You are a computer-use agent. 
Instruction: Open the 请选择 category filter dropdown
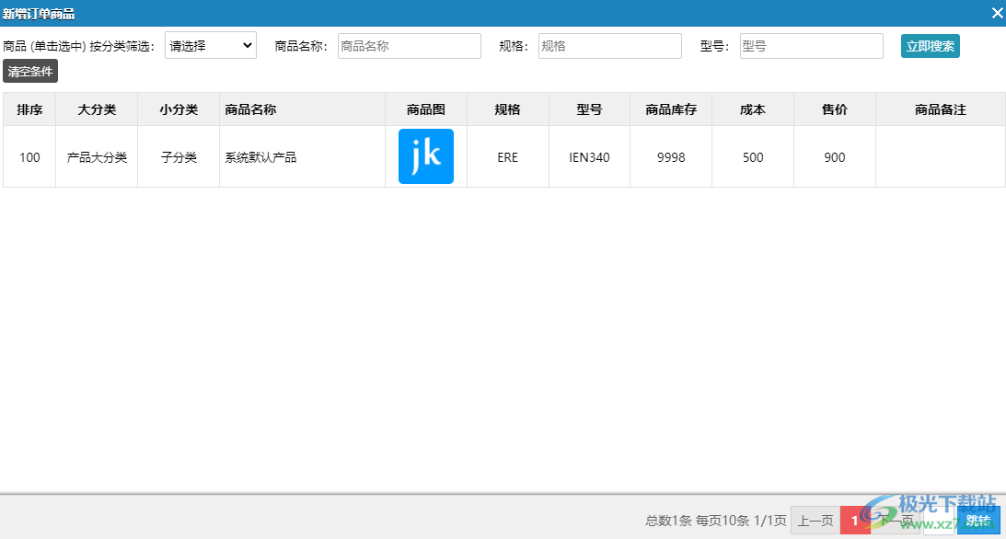coord(211,45)
